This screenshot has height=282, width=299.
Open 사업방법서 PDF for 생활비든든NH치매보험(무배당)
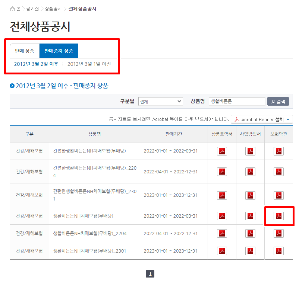[x=250, y=216]
